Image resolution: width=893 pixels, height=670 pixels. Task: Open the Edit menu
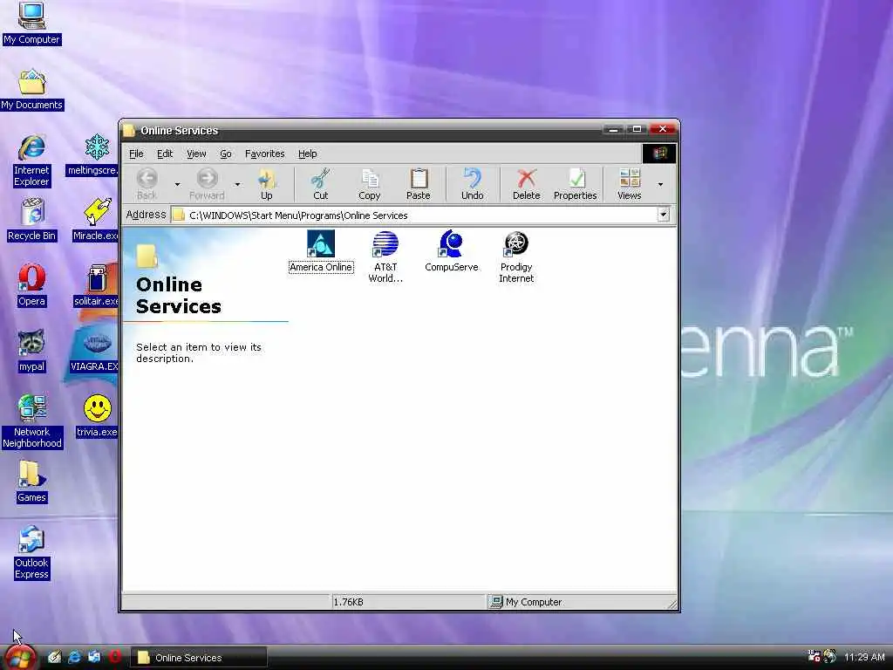click(x=165, y=154)
